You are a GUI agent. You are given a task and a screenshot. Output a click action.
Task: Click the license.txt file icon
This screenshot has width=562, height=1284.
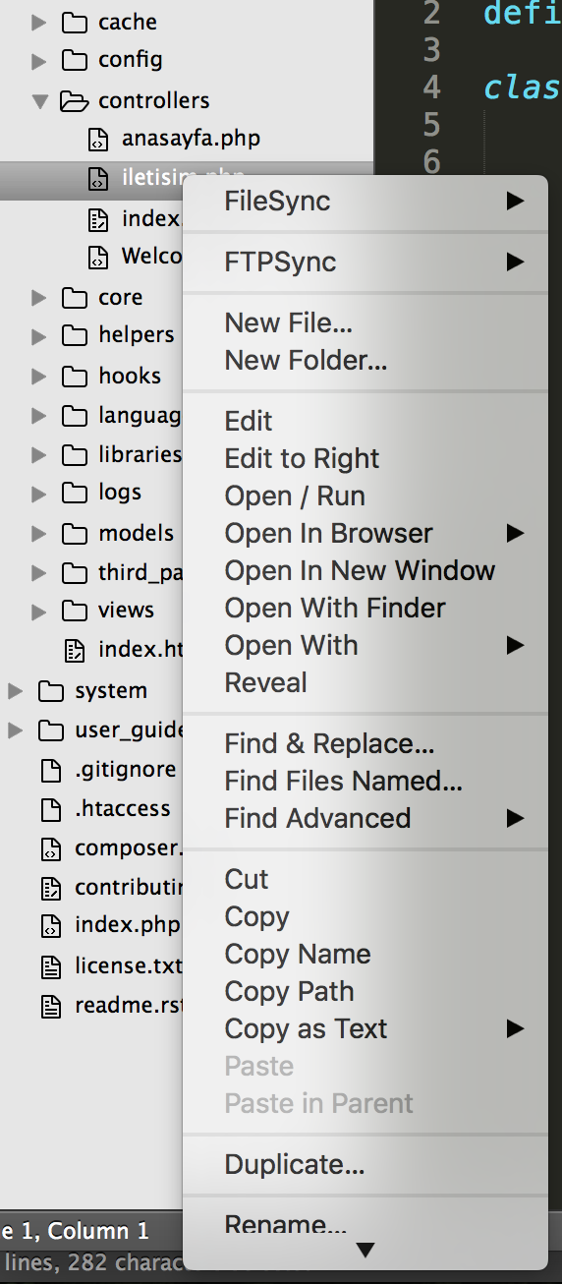point(50,966)
